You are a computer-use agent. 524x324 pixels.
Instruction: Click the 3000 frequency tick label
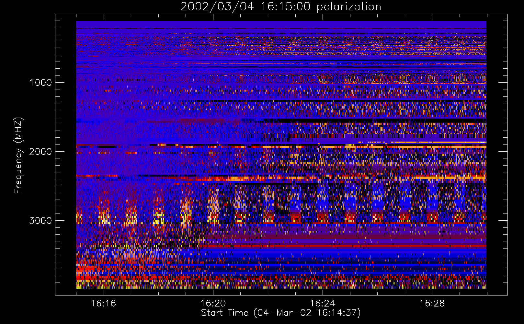(x=40, y=221)
